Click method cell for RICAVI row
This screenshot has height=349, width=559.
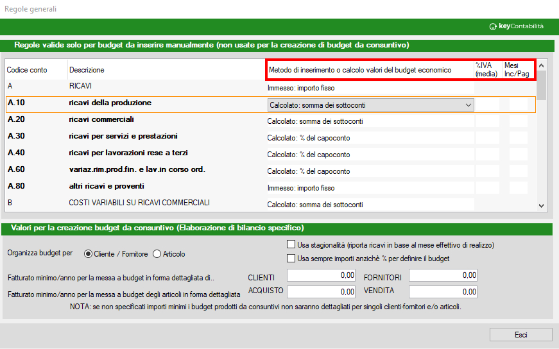click(370, 88)
